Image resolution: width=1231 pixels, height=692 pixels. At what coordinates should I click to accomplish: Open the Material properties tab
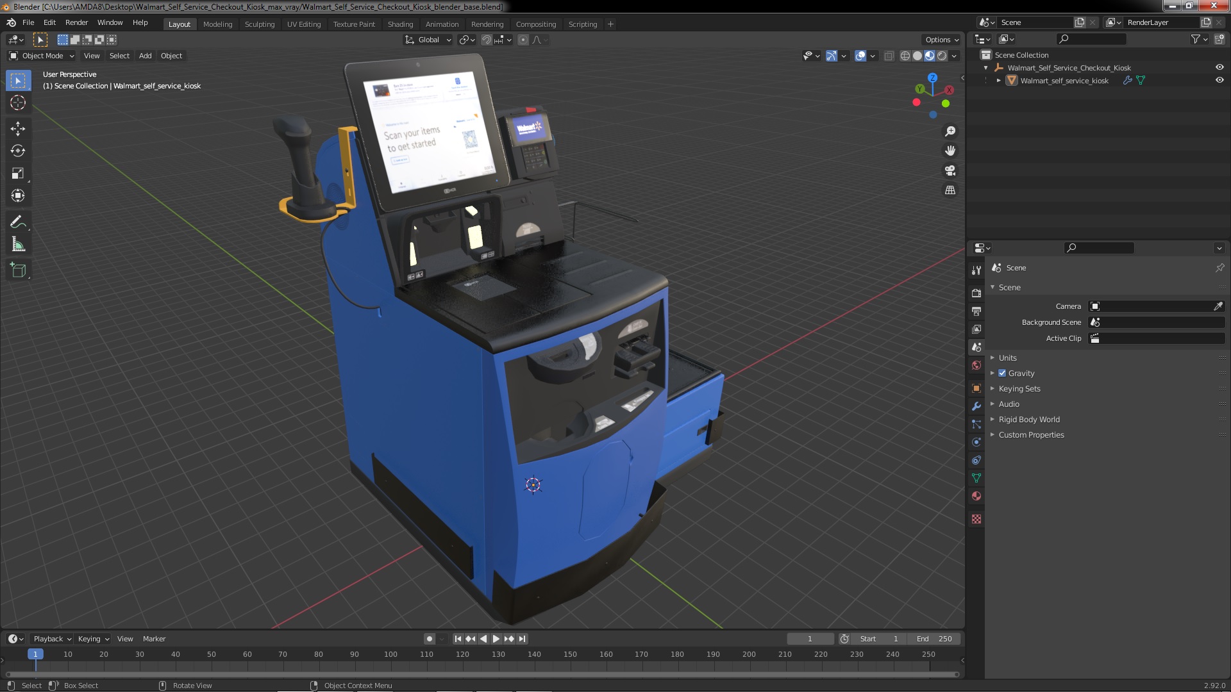976,496
